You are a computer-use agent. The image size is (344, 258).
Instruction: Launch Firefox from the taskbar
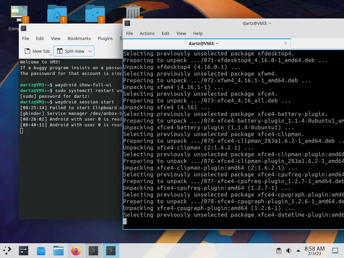click(76, 251)
